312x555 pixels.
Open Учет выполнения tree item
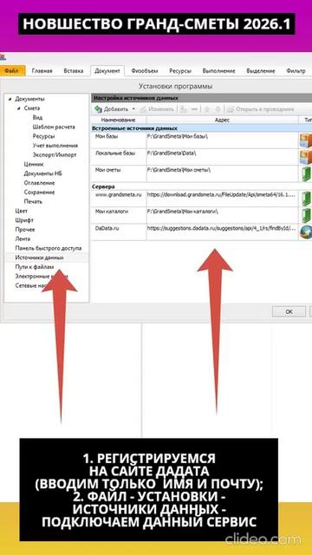[55, 146]
